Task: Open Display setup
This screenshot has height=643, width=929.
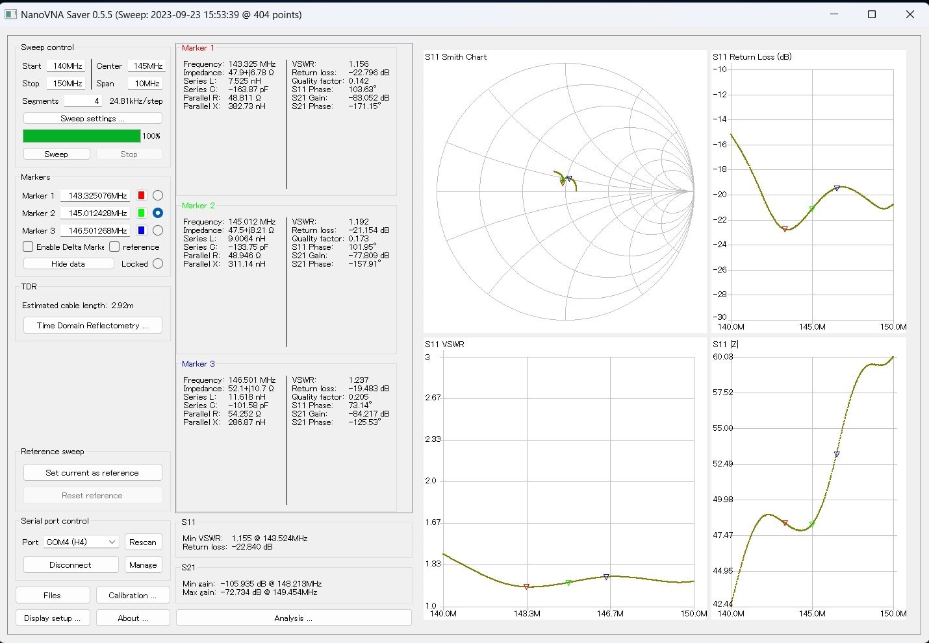Action: point(53,618)
